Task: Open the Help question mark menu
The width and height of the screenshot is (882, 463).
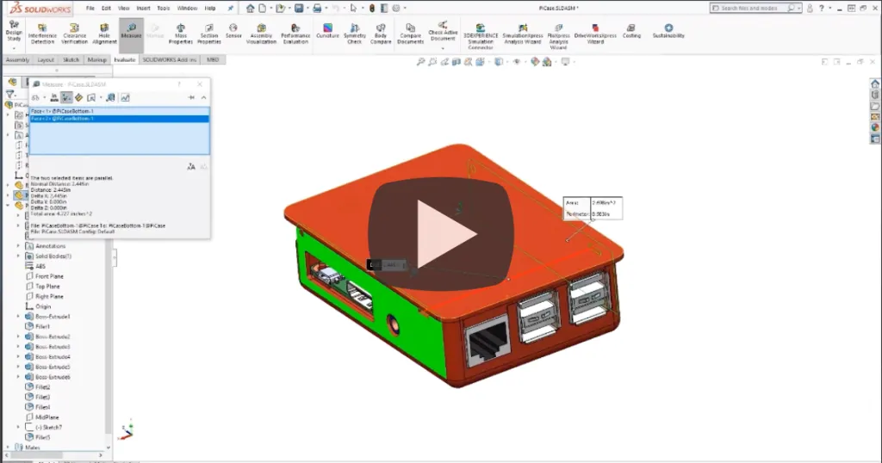Action: pos(821,8)
